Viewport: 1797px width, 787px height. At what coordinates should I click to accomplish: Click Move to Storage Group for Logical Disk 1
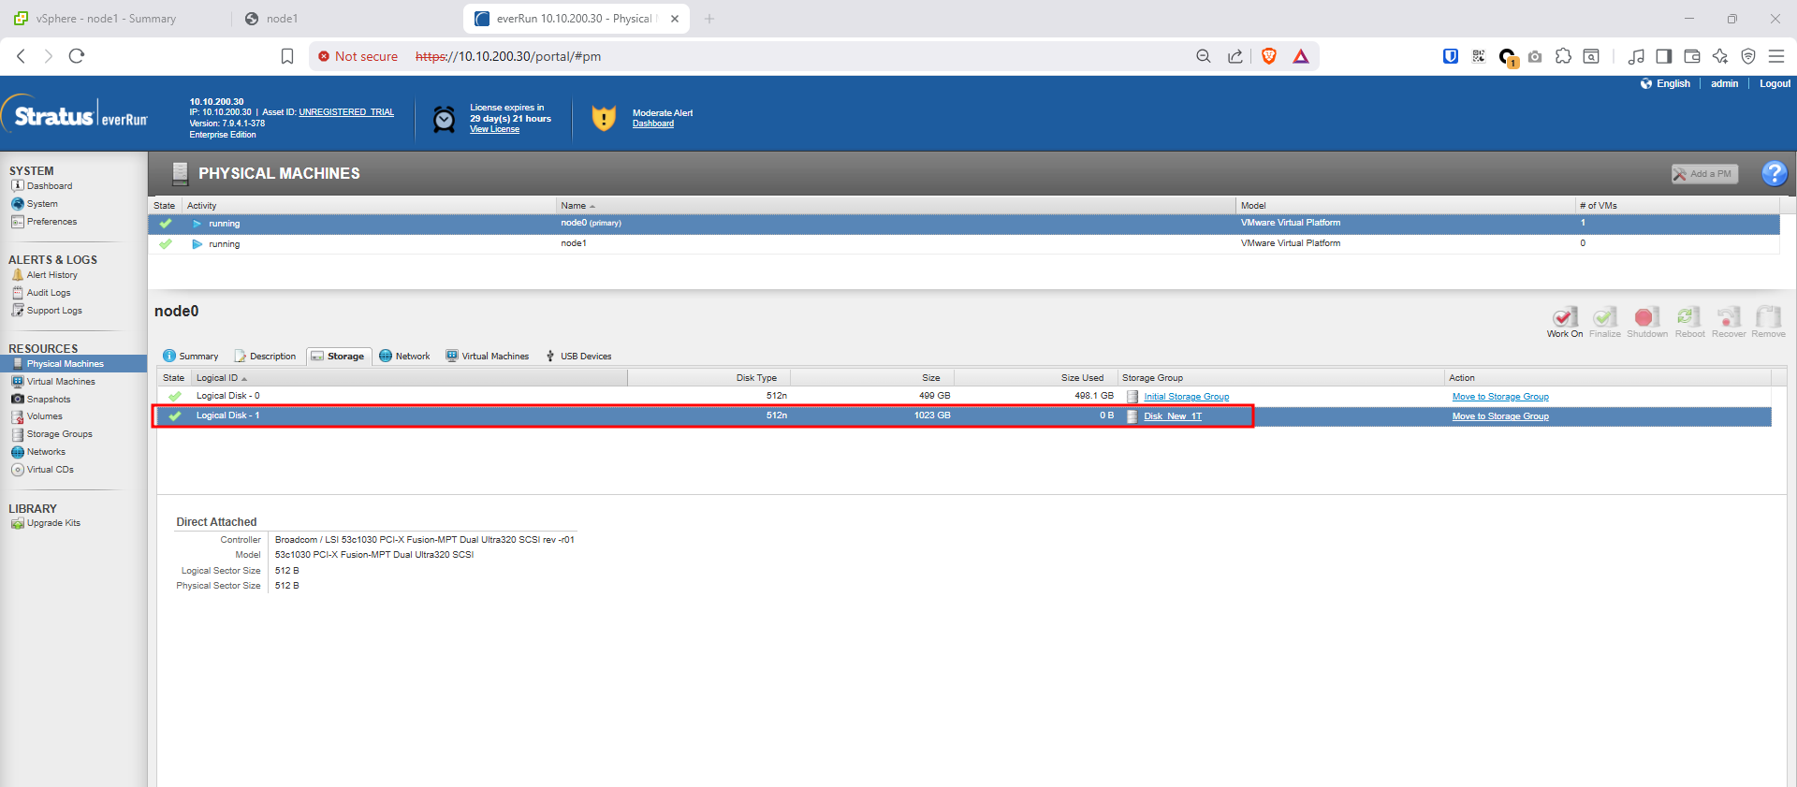tap(1499, 416)
